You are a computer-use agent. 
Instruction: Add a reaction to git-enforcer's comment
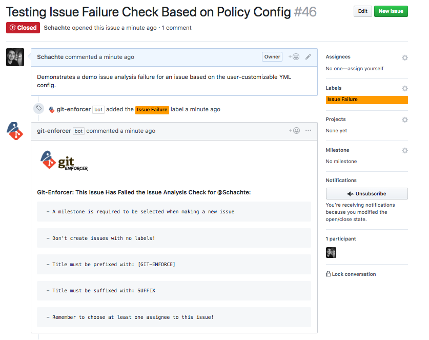click(x=294, y=131)
